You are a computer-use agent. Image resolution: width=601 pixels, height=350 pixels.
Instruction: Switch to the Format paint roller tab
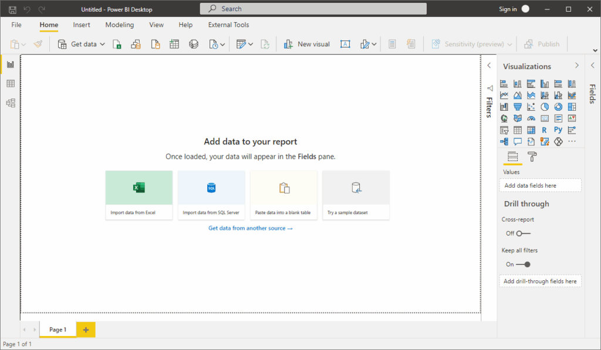532,157
